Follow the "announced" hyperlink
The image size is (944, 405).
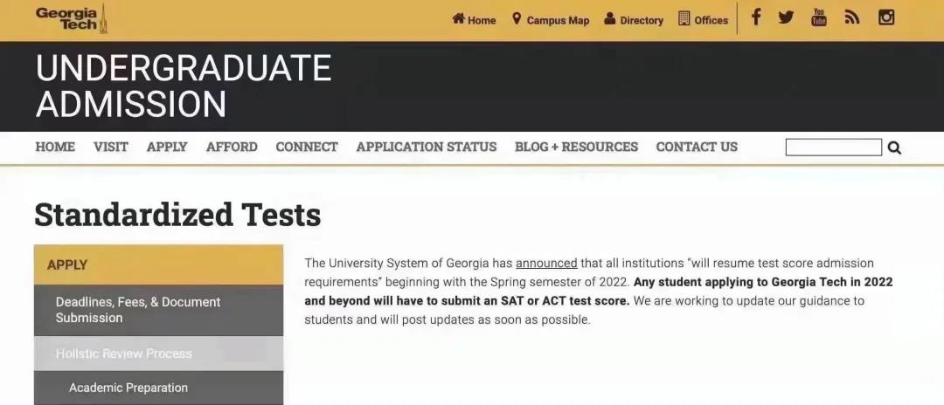click(546, 263)
